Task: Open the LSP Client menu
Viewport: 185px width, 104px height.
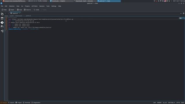Action: [x=34, y=6]
